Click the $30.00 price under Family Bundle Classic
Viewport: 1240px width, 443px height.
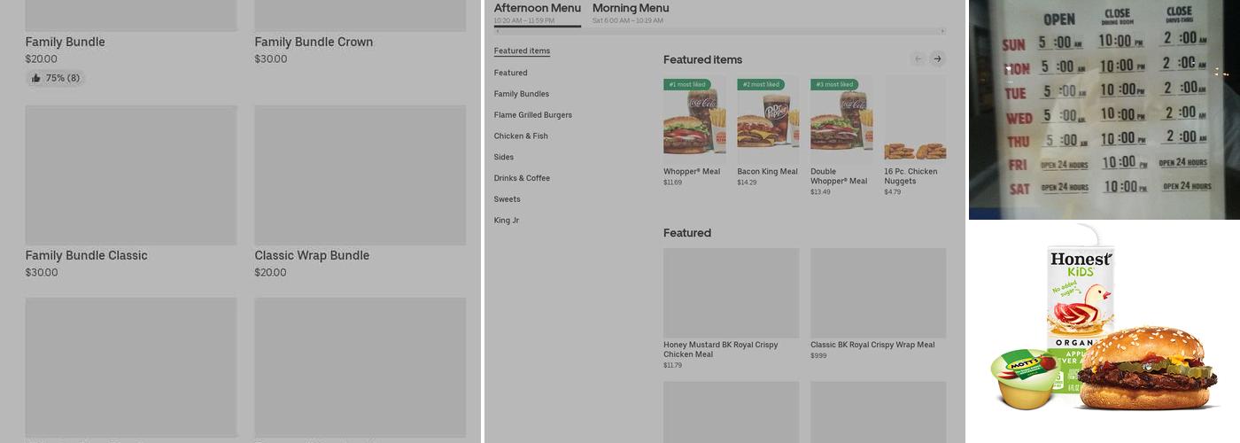pyautogui.click(x=42, y=273)
